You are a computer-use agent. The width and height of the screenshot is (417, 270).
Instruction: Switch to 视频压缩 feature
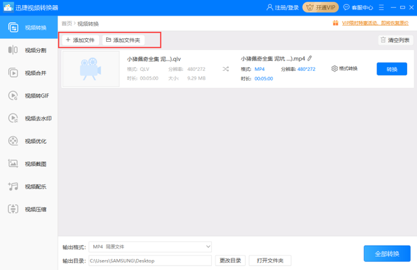click(x=29, y=209)
